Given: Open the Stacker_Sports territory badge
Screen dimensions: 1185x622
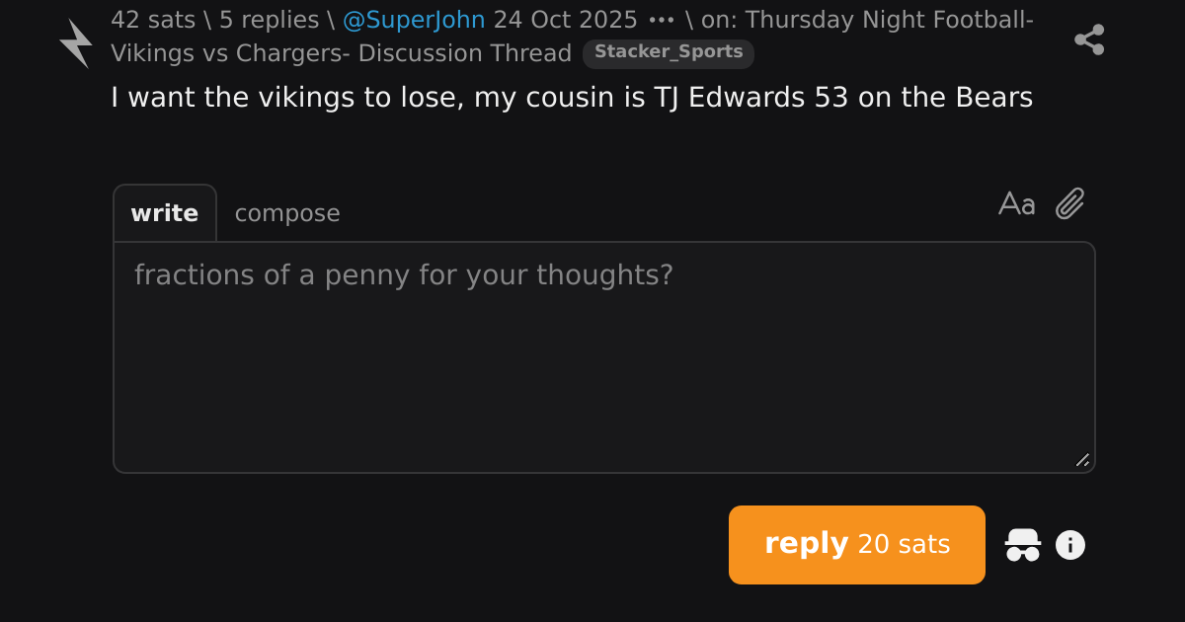Looking at the screenshot, I should 669,53.
